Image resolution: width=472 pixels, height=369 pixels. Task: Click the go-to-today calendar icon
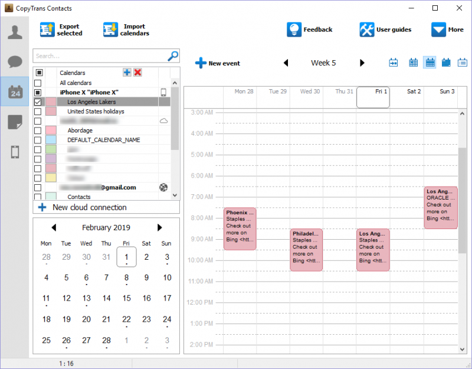394,63
